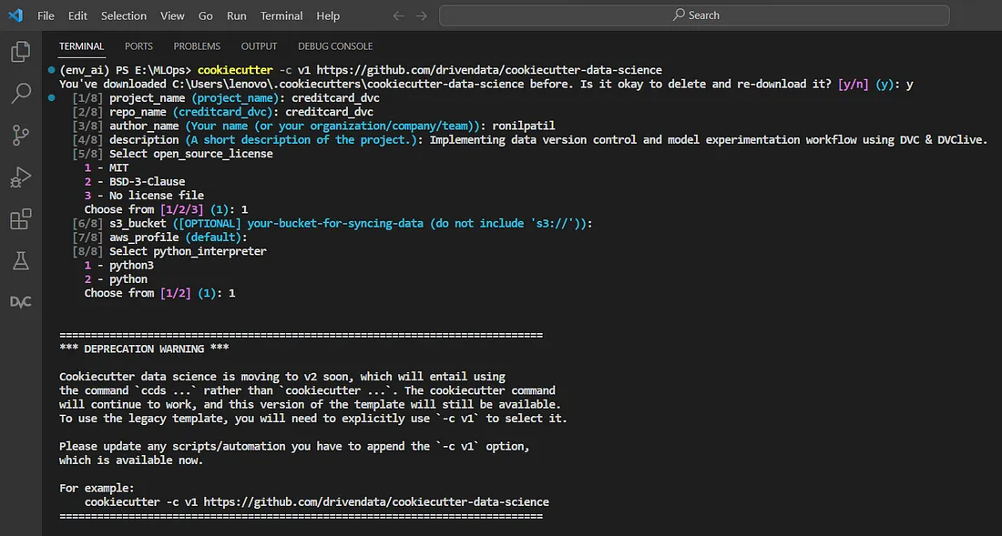
Task: Click the '[3/8] author_name' prompt label
Action: [x=127, y=126]
